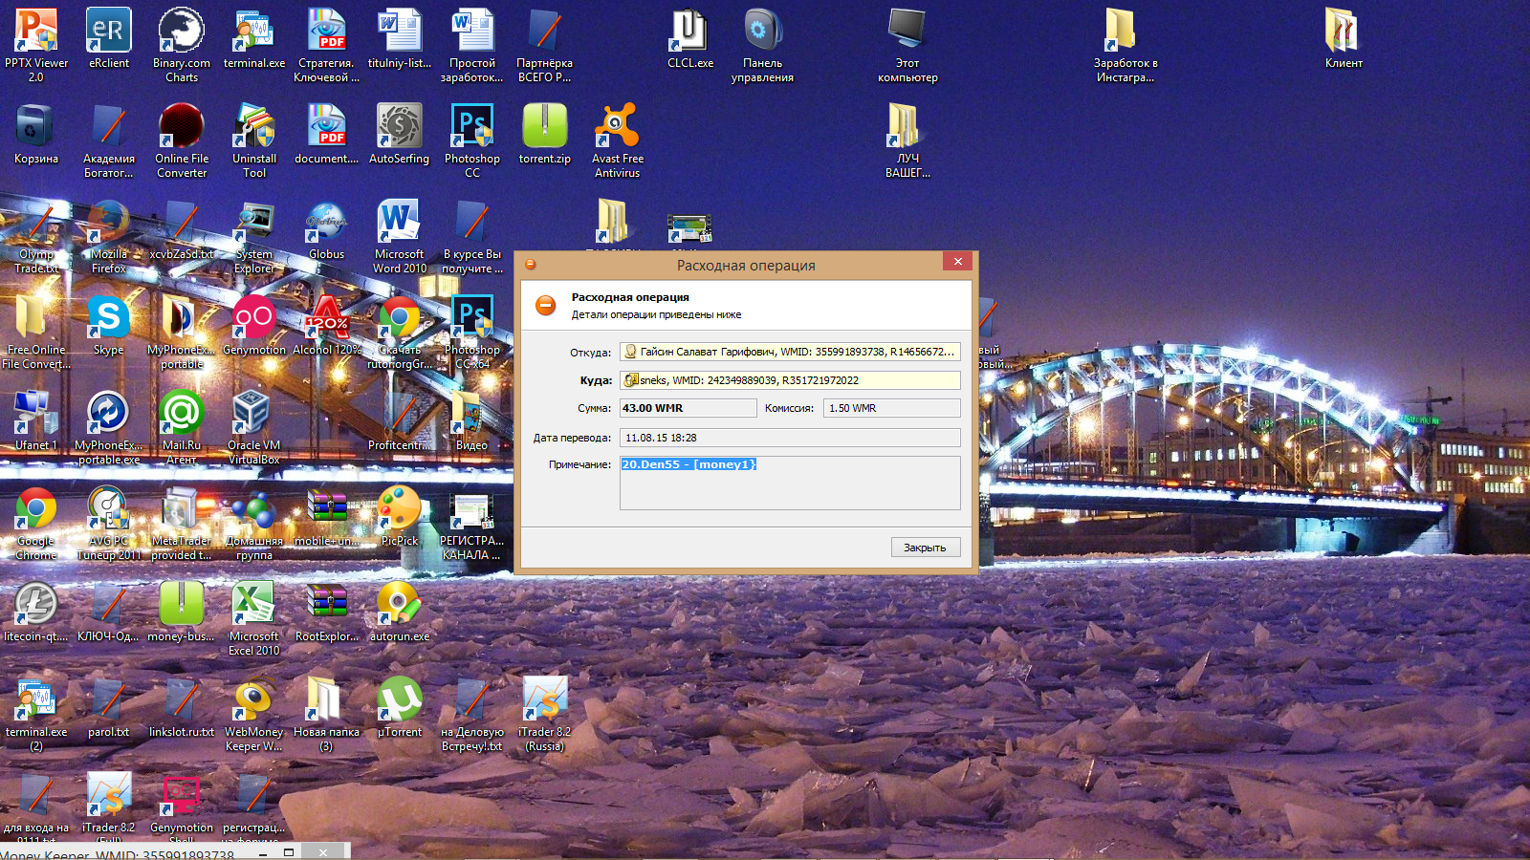Open the Mail.Ru Агент shortcut

[182, 426]
